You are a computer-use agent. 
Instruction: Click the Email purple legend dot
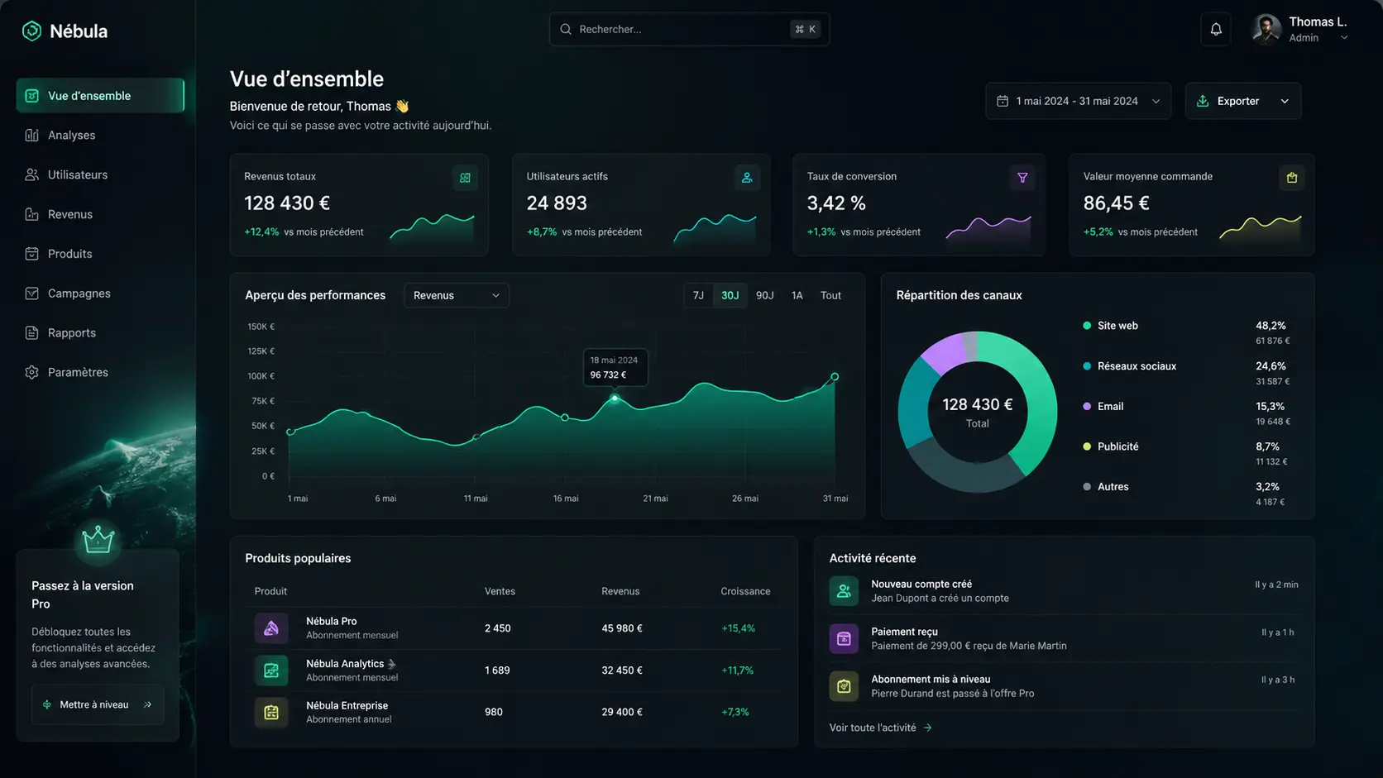click(1087, 406)
